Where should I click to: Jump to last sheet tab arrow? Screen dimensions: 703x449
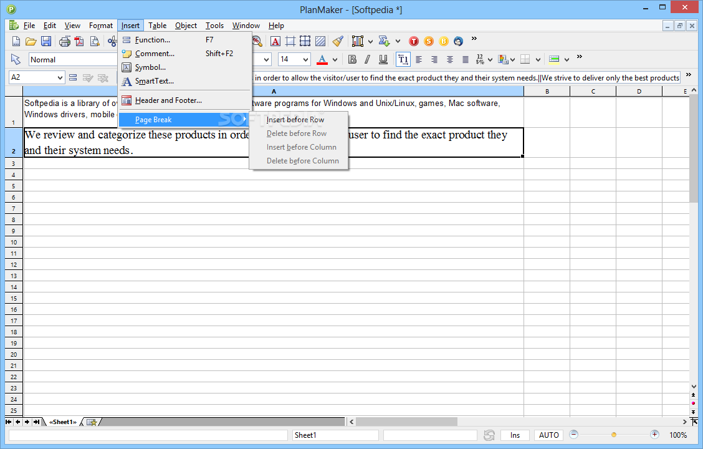(x=36, y=422)
